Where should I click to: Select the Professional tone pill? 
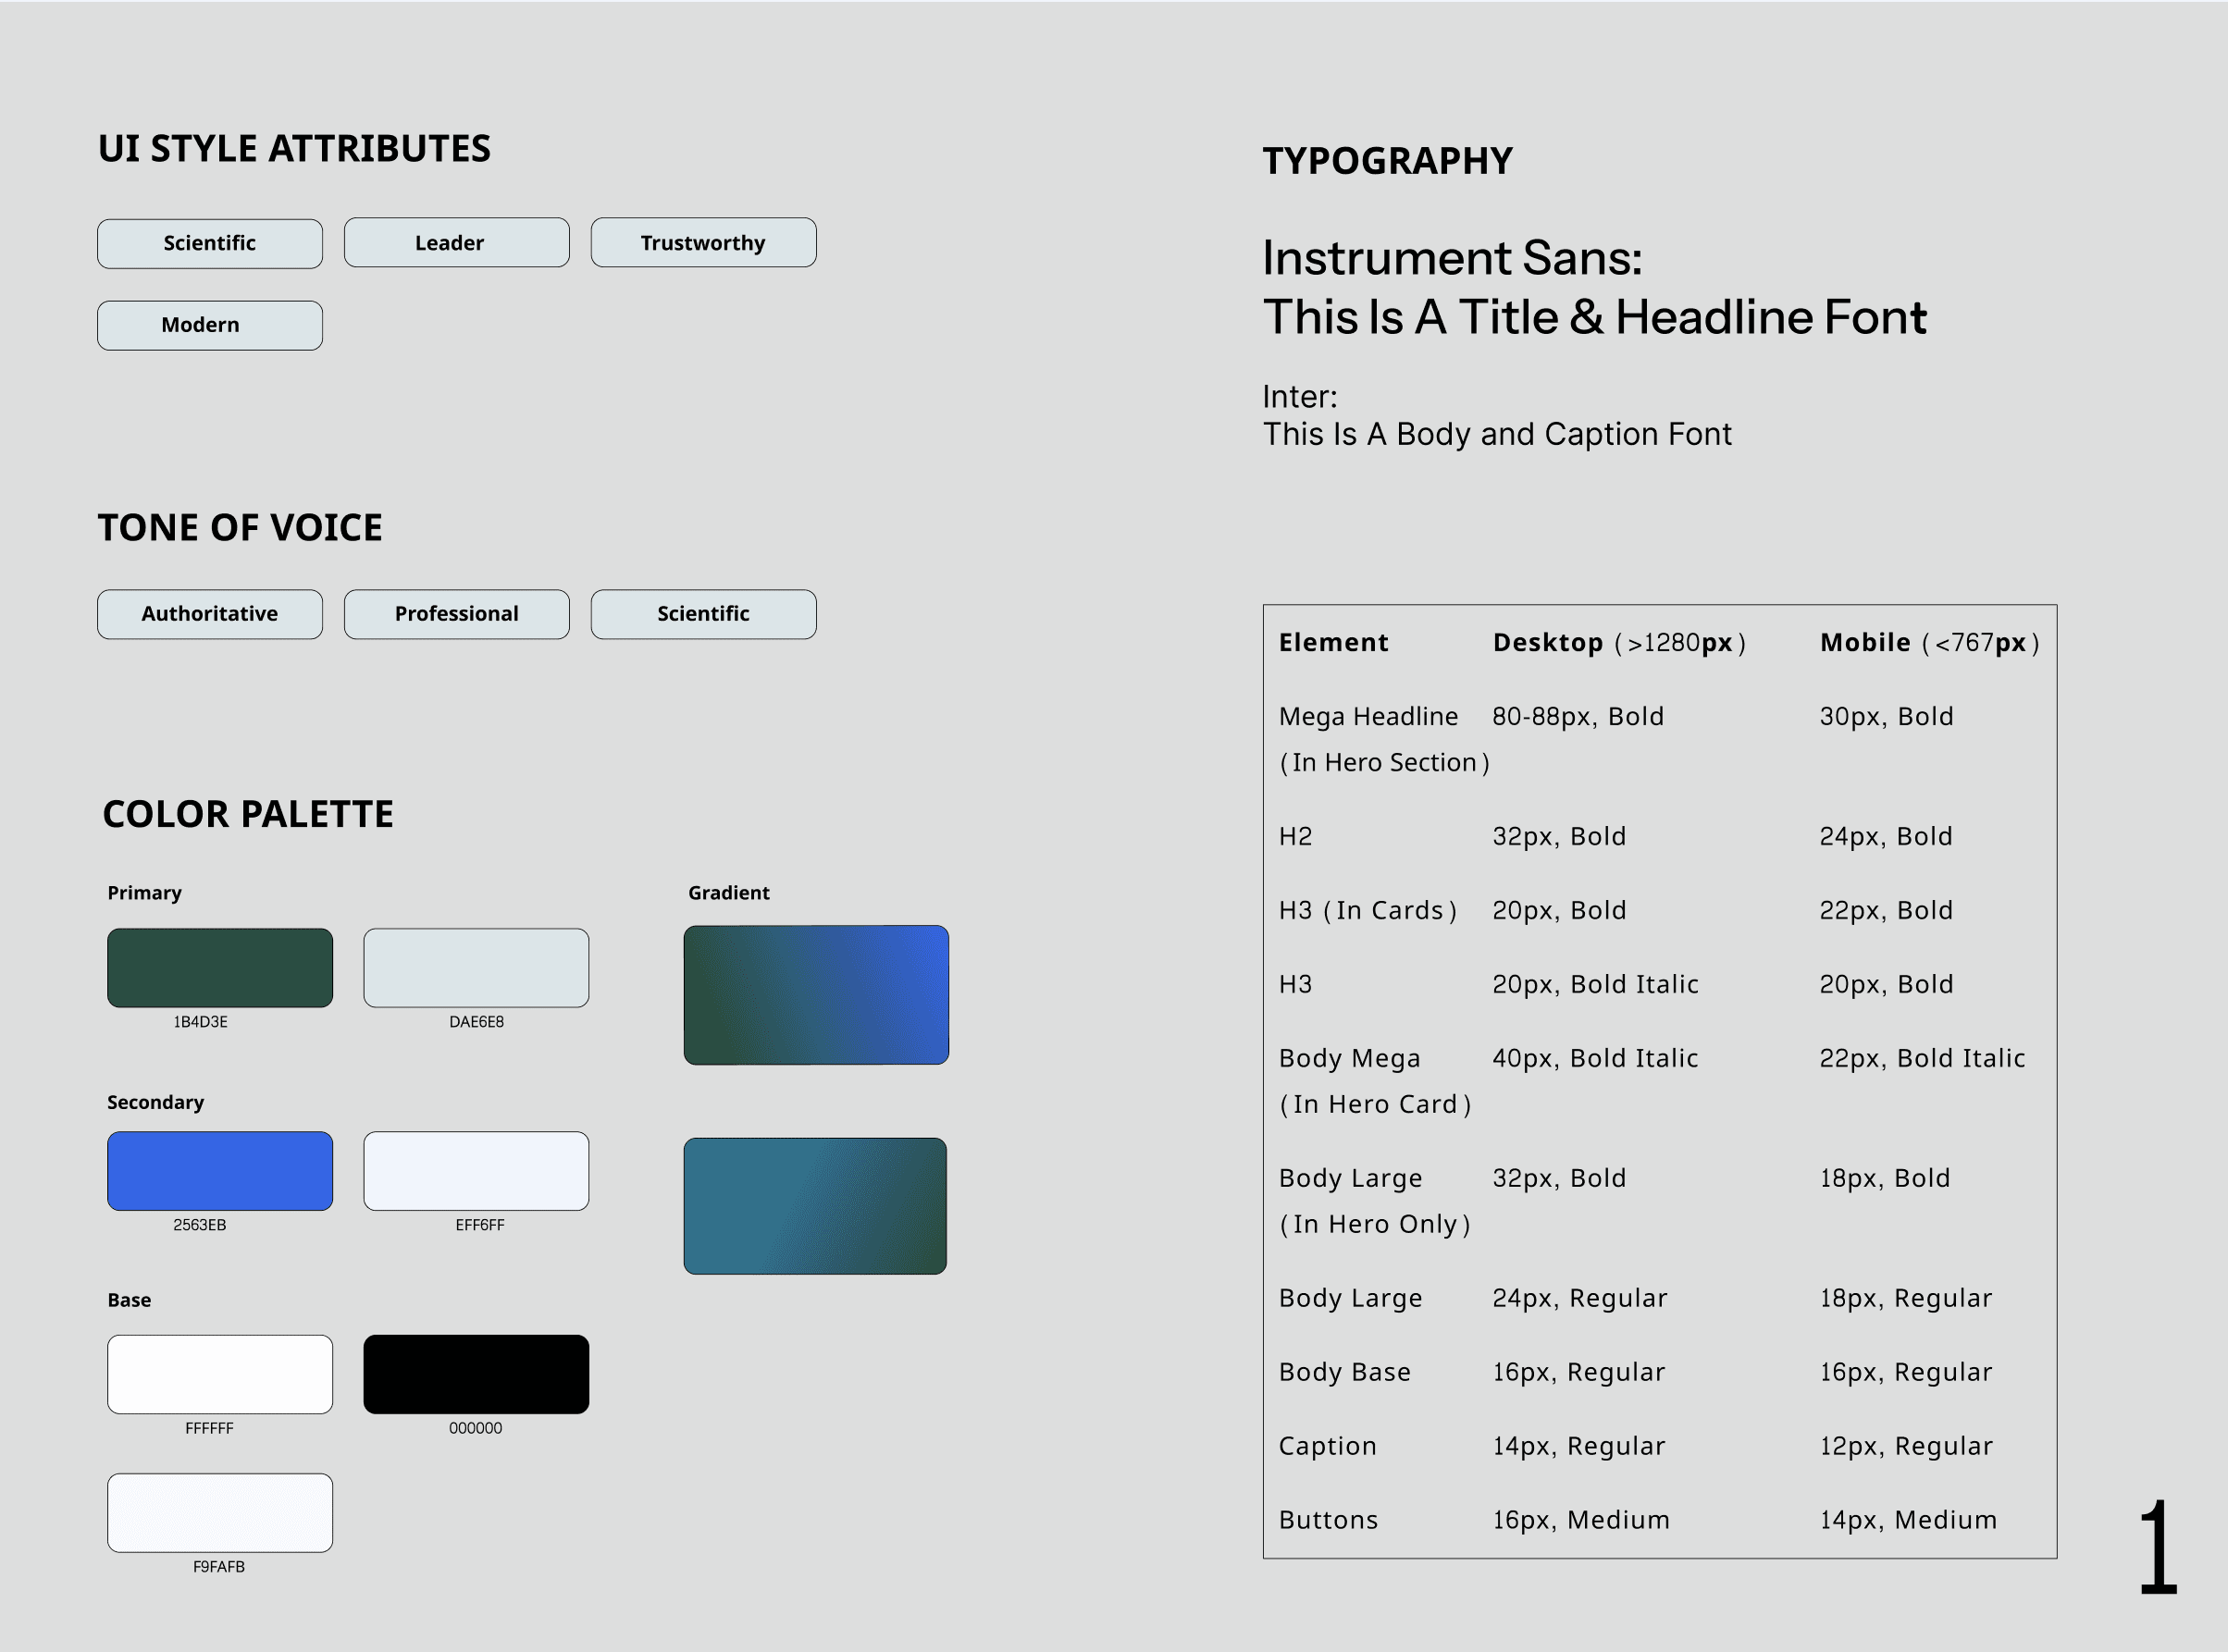point(456,614)
